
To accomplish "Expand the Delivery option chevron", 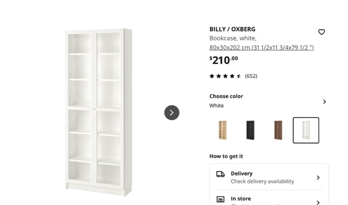I will pyautogui.click(x=318, y=177).
